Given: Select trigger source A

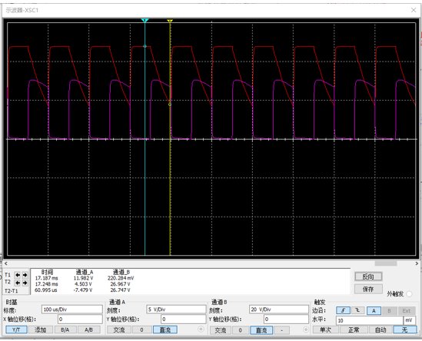Looking at the screenshot, I should (374, 310).
